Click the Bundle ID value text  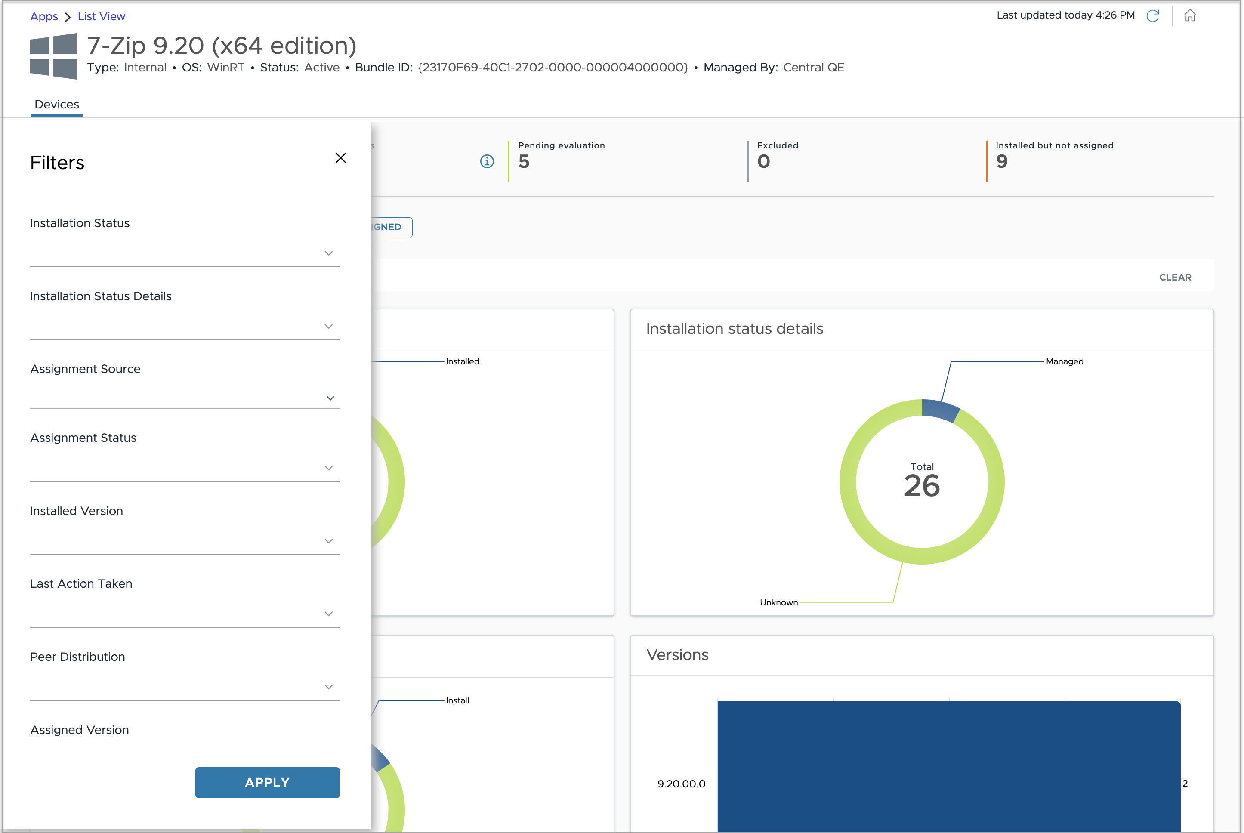(x=553, y=68)
